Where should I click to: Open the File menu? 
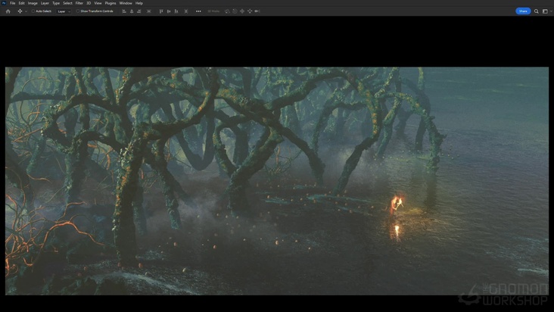(x=12, y=3)
